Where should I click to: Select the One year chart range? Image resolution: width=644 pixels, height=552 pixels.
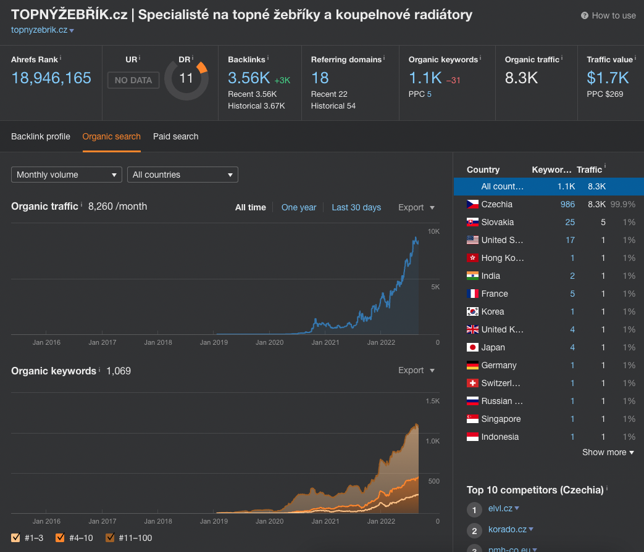tap(299, 207)
